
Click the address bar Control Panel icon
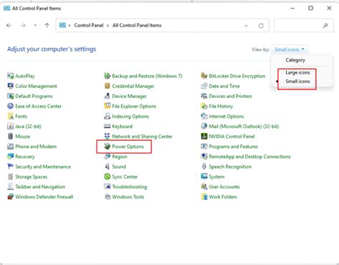pyautogui.click(x=62, y=25)
